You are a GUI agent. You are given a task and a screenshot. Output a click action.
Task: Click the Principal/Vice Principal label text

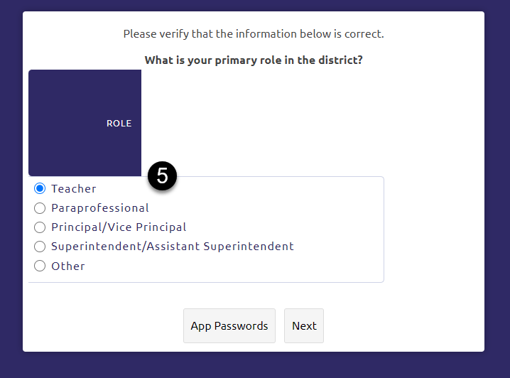(119, 227)
